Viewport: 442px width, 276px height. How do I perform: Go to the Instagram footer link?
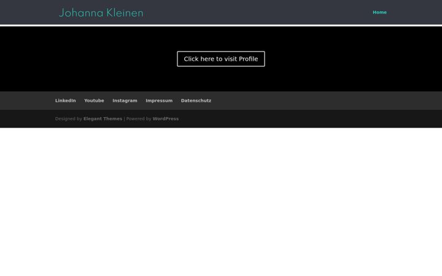125,101
